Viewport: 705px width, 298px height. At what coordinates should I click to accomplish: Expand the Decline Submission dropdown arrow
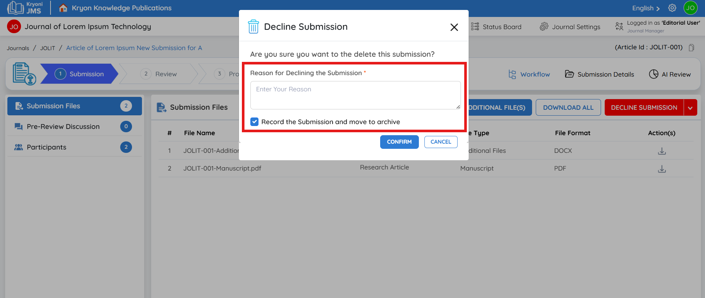tap(690, 108)
